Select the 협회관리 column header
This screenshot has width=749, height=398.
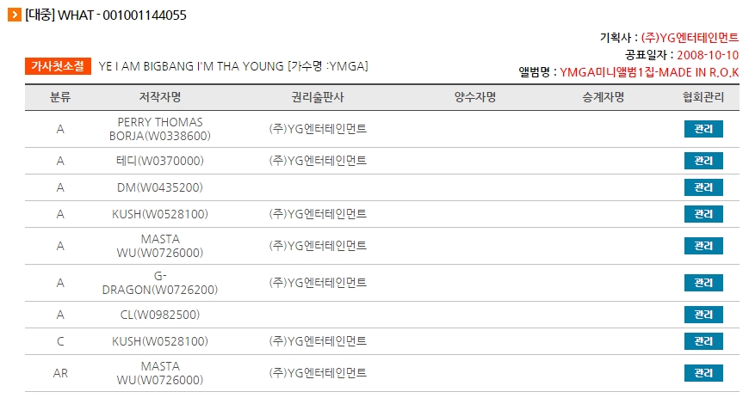(703, 97)
